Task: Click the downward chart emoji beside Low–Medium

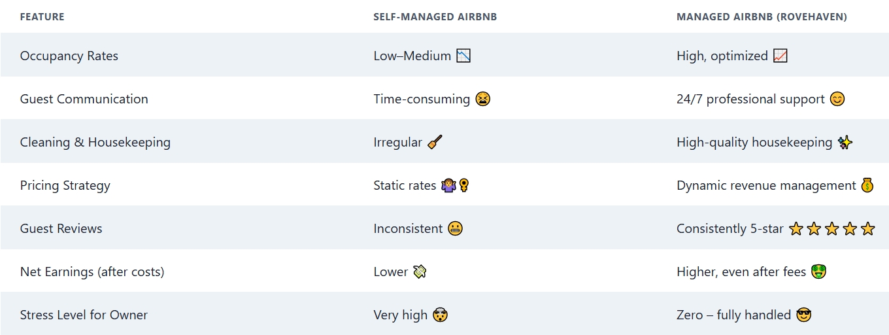Action: pyautogui.click(x=463, y=56)
